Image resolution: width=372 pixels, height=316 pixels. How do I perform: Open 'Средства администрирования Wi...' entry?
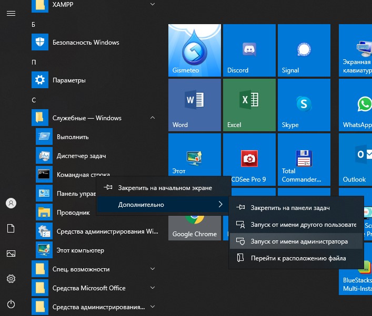97,231
